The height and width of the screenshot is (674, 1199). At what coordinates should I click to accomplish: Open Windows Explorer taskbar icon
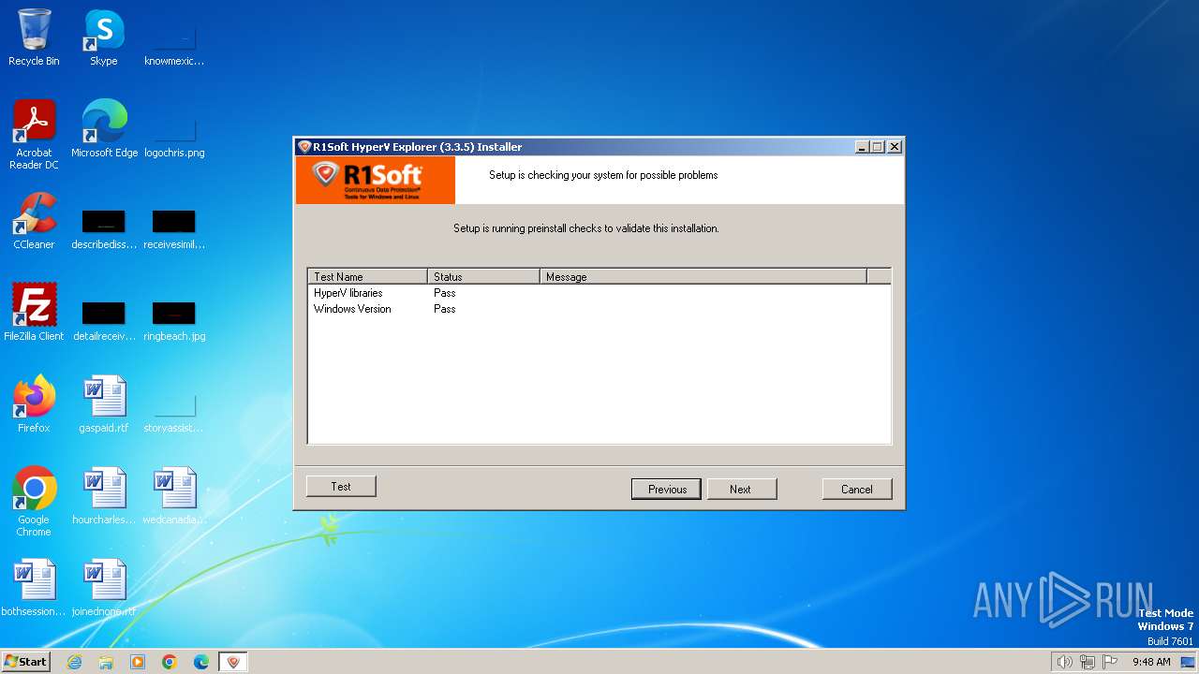tap(106, 662)
